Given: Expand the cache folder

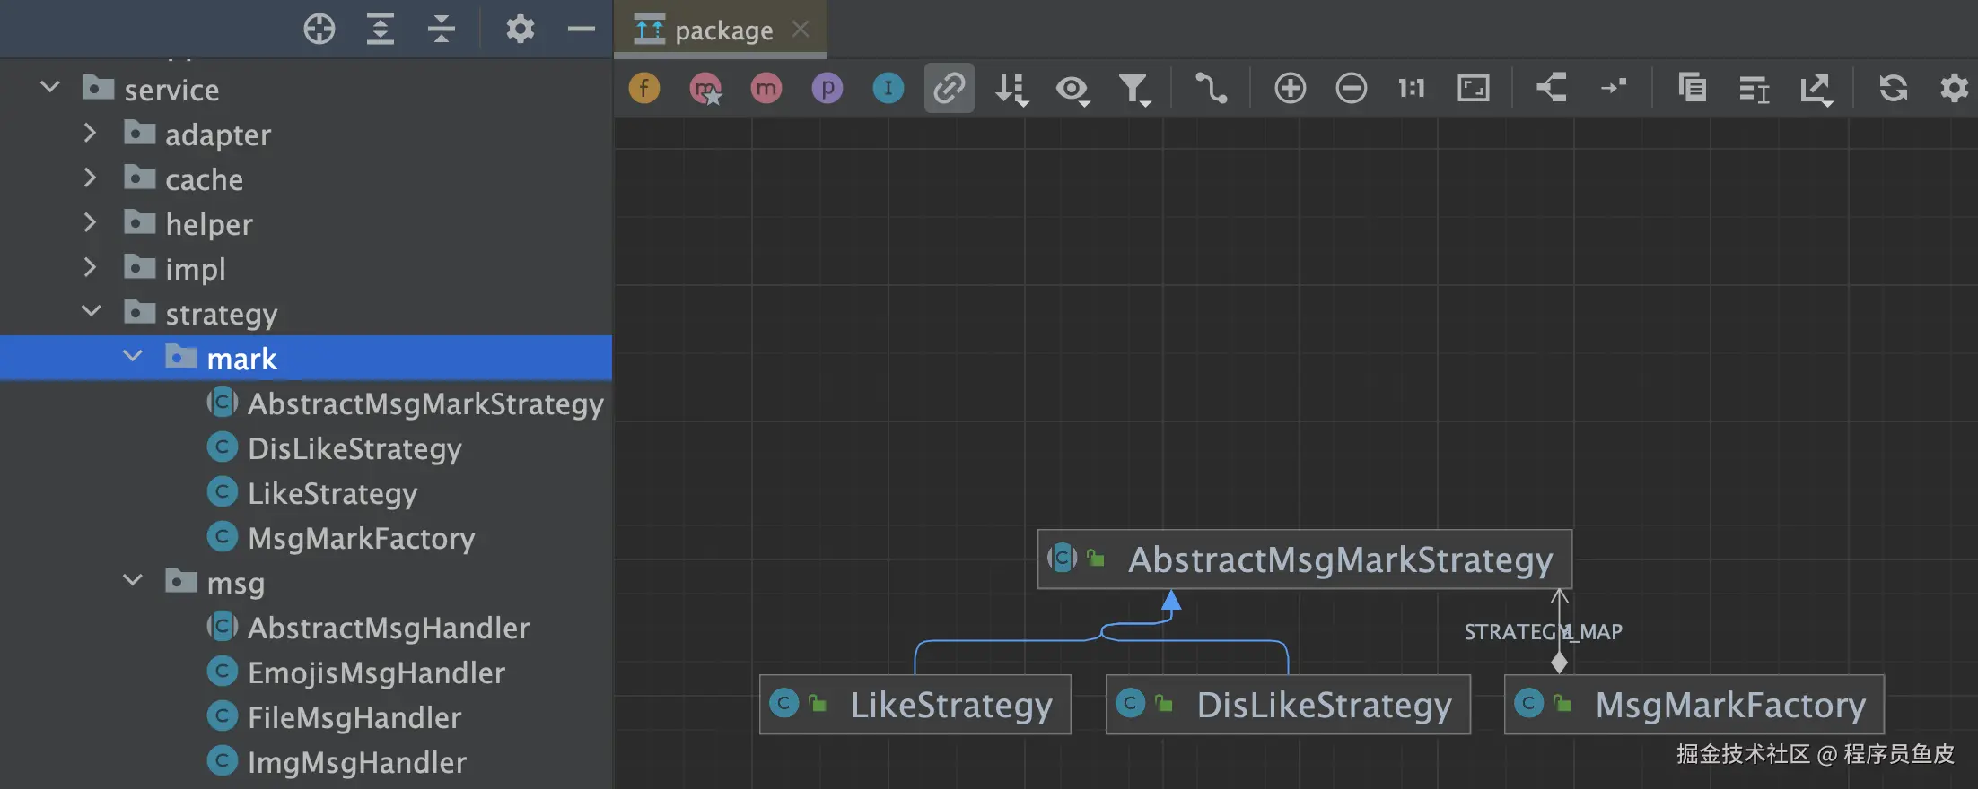Looking at the screenshot, I should pos(90,178).
